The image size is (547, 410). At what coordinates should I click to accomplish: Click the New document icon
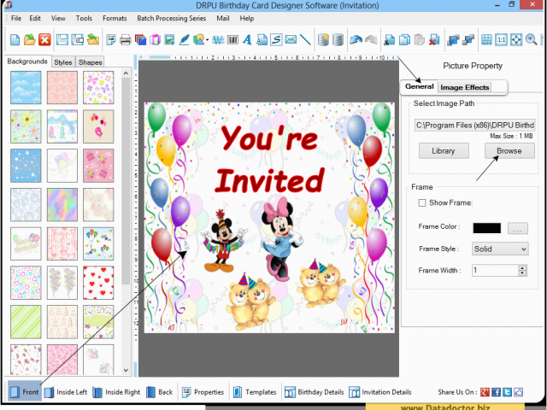click(15, 40)
